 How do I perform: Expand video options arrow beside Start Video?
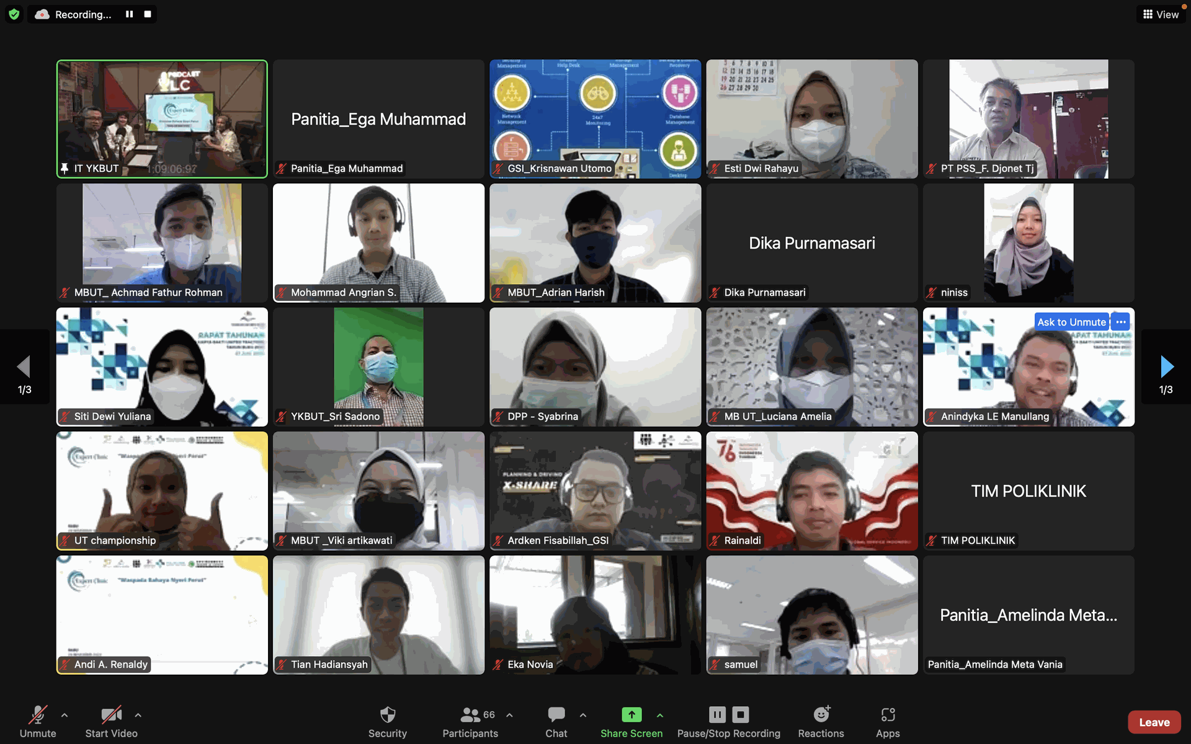pos(138,715)
